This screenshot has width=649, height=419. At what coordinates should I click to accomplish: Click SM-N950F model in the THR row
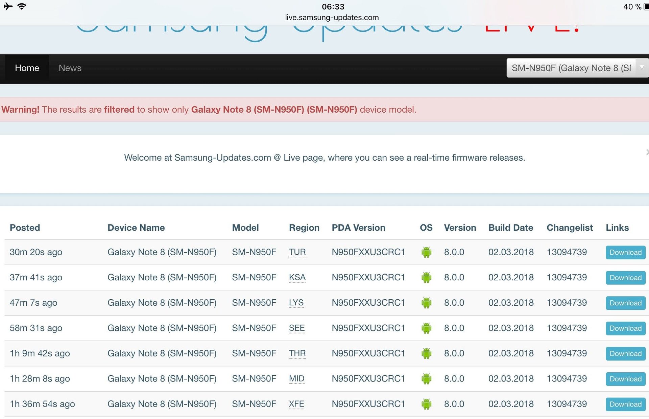254,353
